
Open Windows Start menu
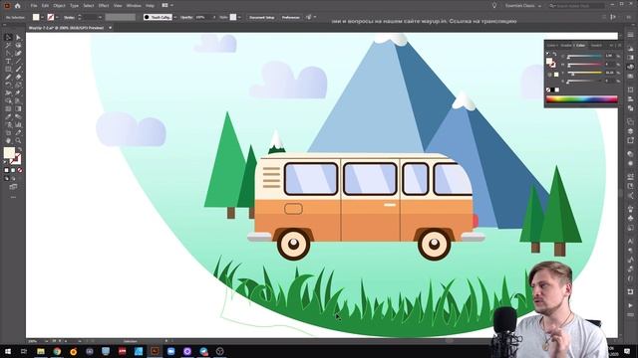point(8,351)
